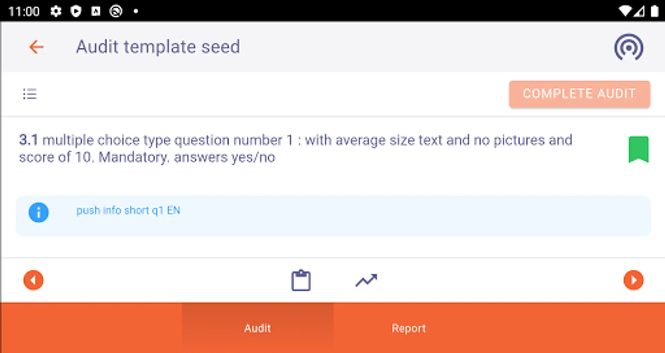
Task: Open the audit question list icon
Action: click(x=30, y=94)
